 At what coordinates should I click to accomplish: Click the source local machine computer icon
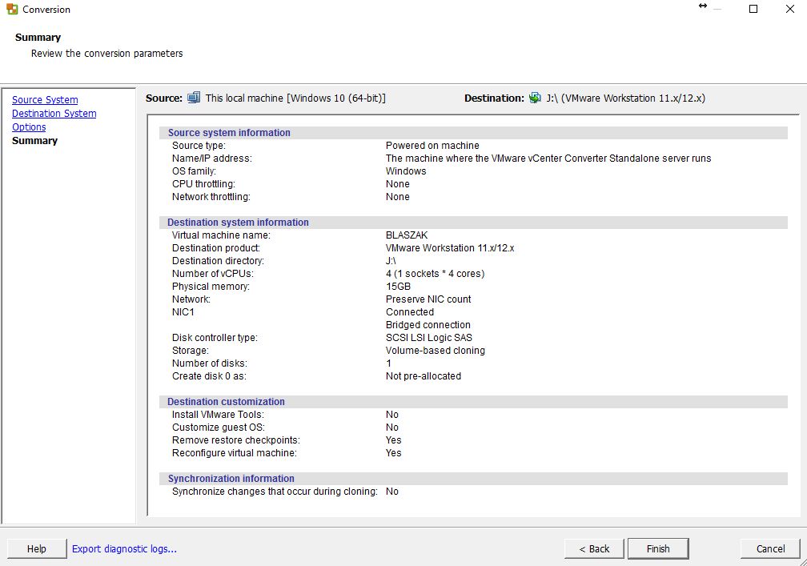pos(194,98)
